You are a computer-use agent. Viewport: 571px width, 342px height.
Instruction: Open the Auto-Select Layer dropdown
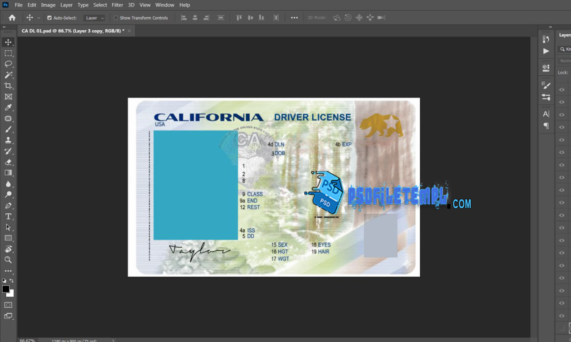pyautogui.click(x=95, y=18)
